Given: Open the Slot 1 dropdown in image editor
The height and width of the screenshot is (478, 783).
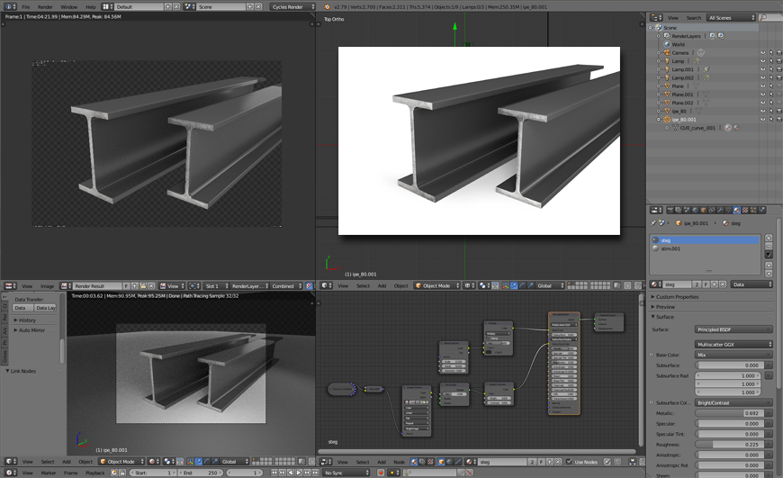Looking at the screenshot, I should [216, 286].
